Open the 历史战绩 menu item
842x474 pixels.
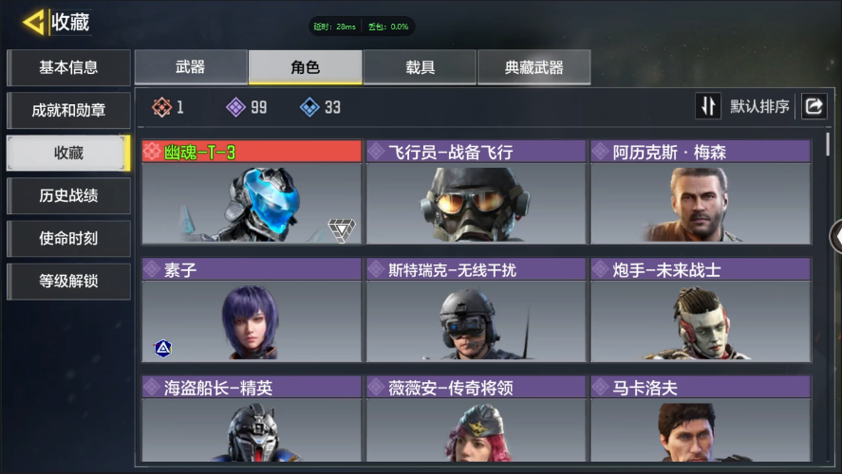coord(68,195)
